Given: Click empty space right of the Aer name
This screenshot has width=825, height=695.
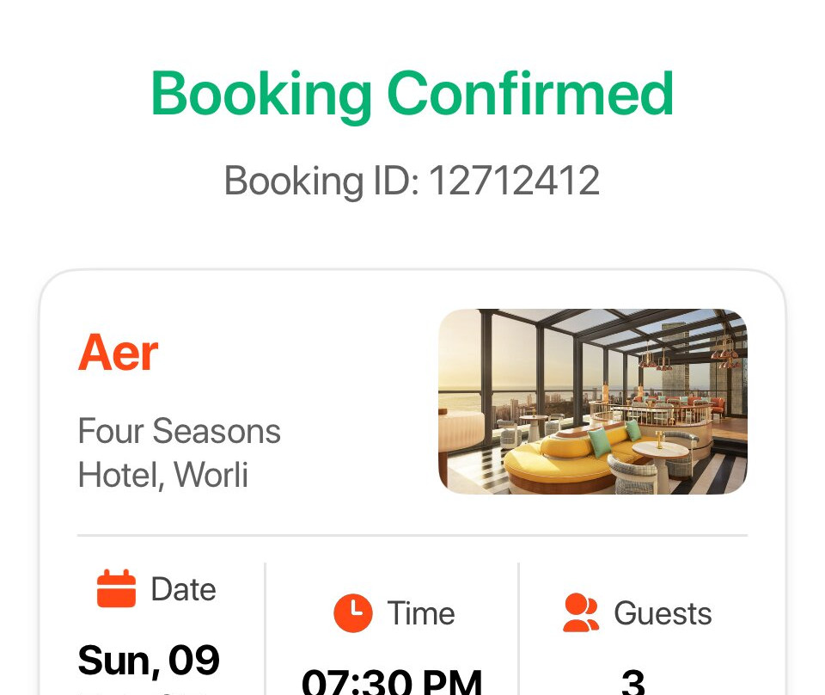Looking at the screenshot, I should click(x=292, y=353).
